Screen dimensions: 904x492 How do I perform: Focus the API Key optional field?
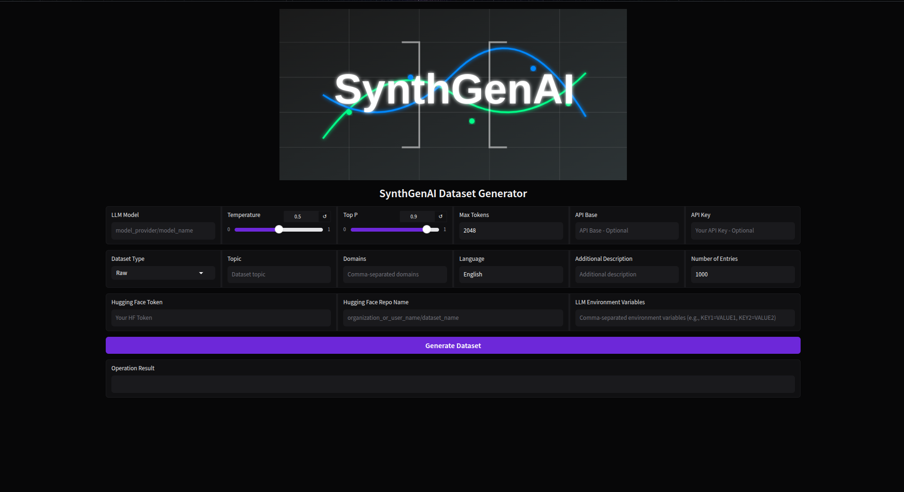coord(743,231)
